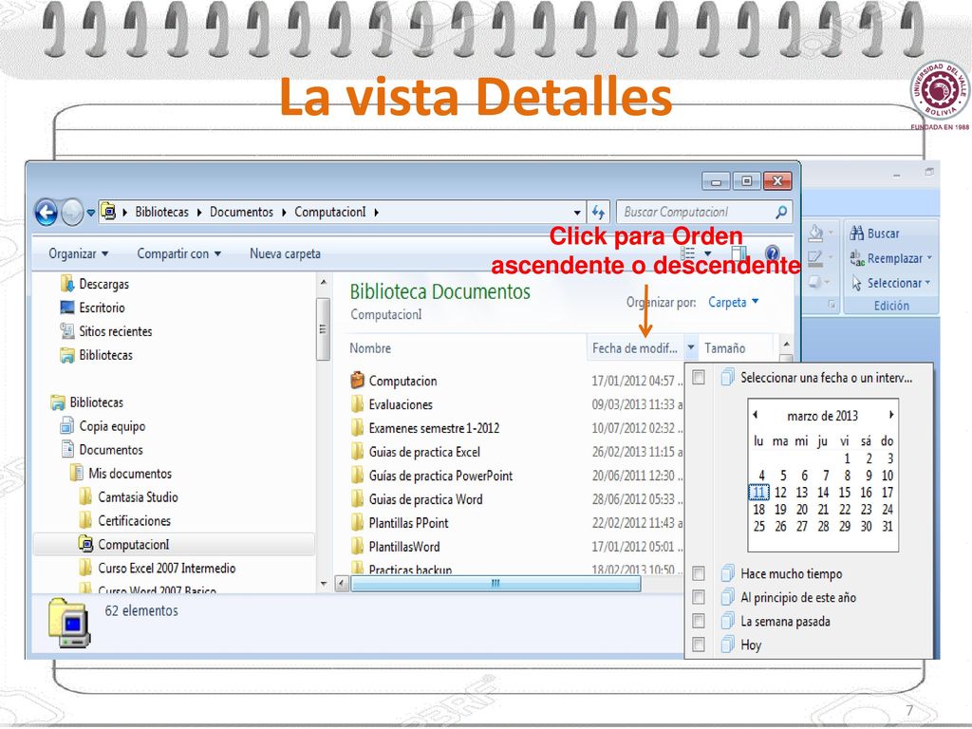This screenshot has height=729, width=972.
Task: Go to next month in calendar
Action: pyautogui.click(x=890, y=415)
